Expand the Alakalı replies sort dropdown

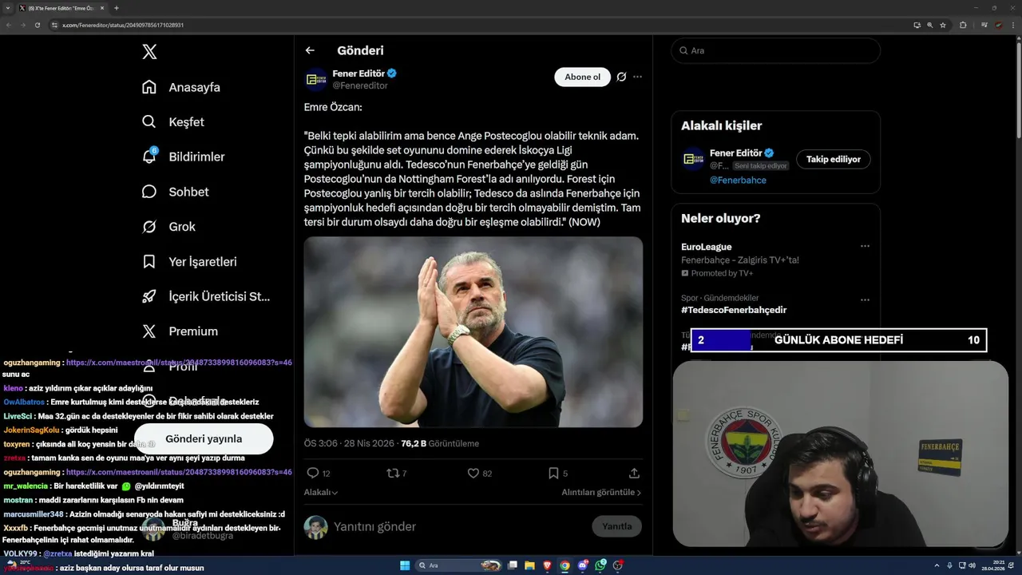tap(321, 493)
